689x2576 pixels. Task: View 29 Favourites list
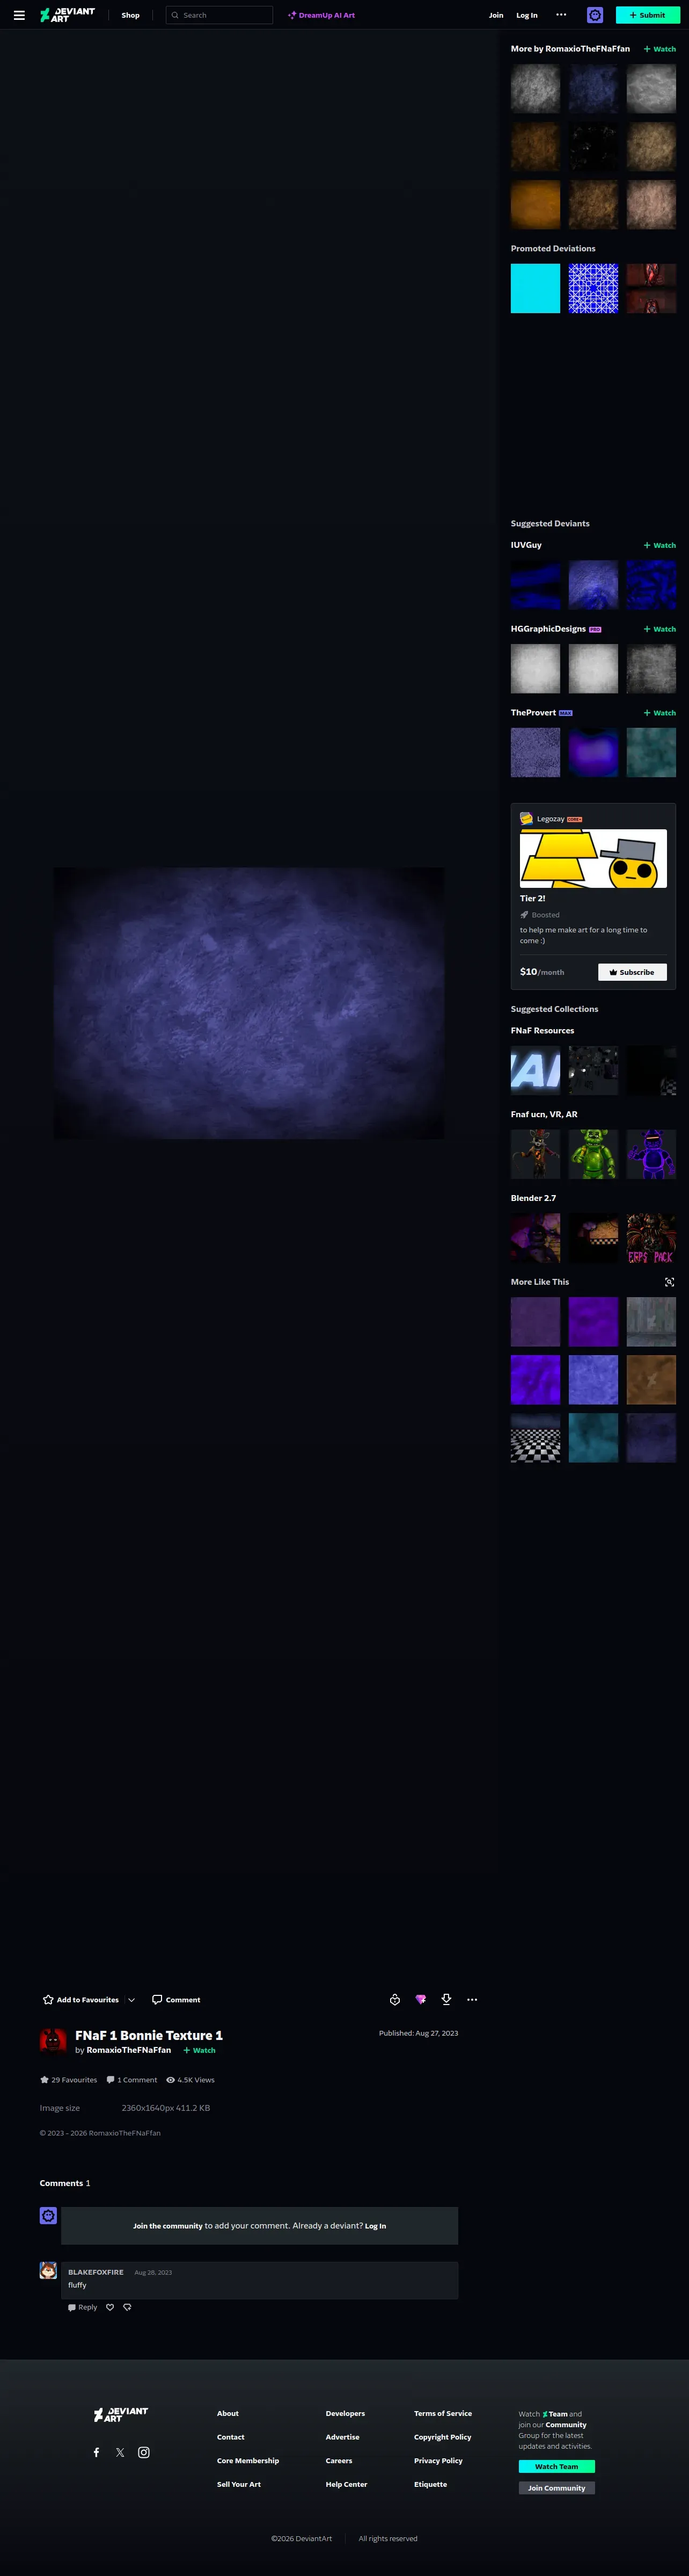coord(69,2080)
